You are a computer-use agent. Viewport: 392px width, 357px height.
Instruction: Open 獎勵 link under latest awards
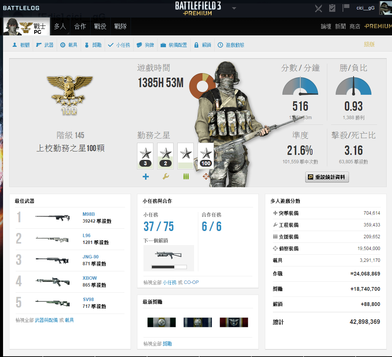(167, 344)
